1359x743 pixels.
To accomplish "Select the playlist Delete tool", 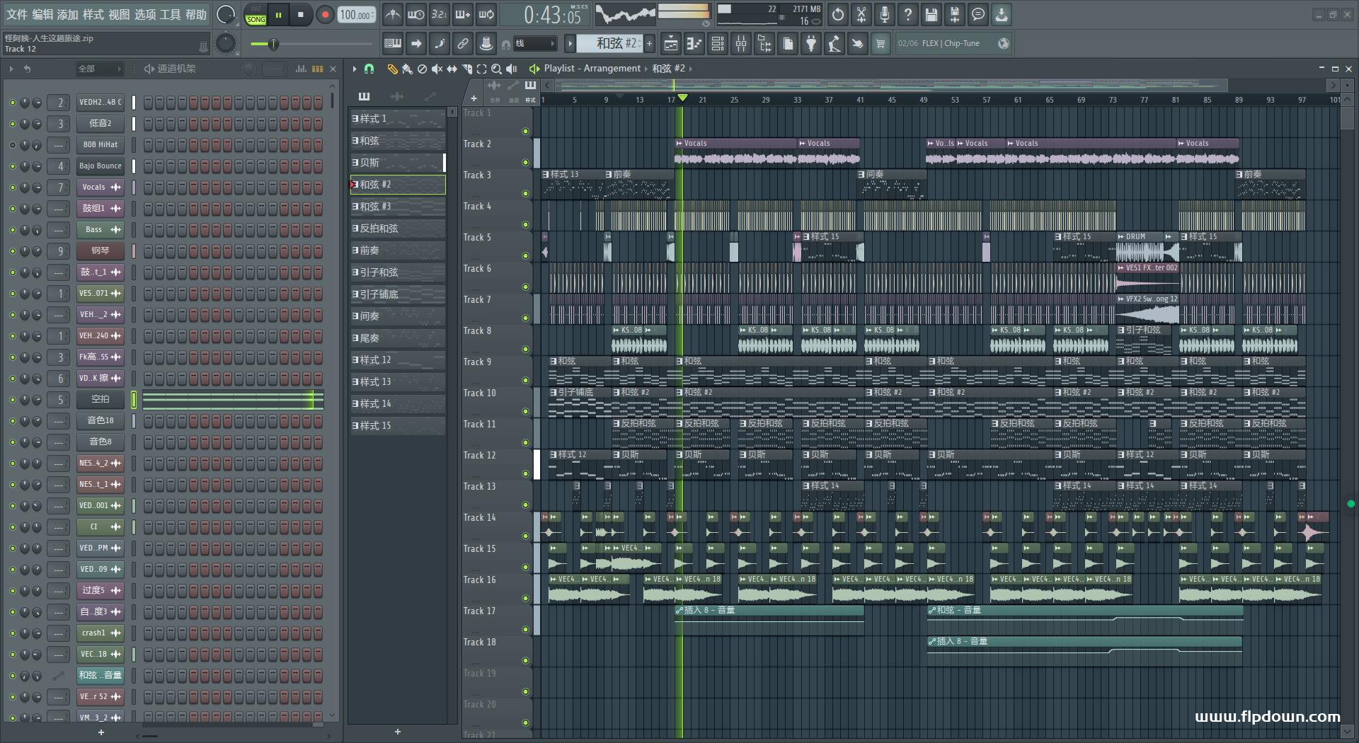I will click(x=422, y=69).
